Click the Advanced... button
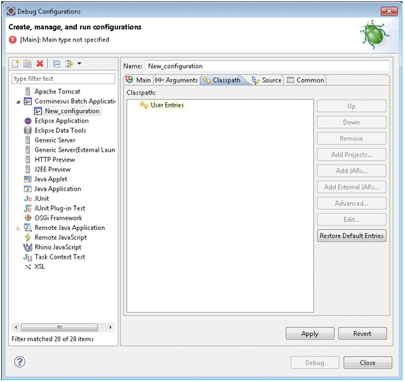 pyautogui.click(x=352, y=203)
